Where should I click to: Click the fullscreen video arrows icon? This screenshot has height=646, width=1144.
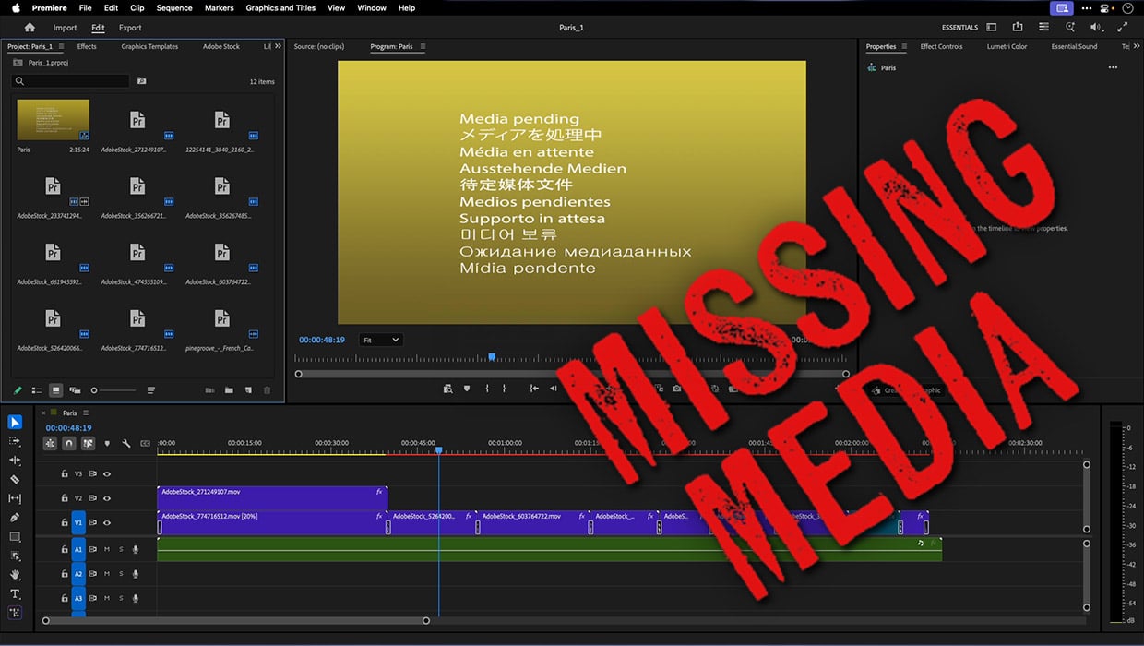pyautogui.click(x=1123, y=28)
